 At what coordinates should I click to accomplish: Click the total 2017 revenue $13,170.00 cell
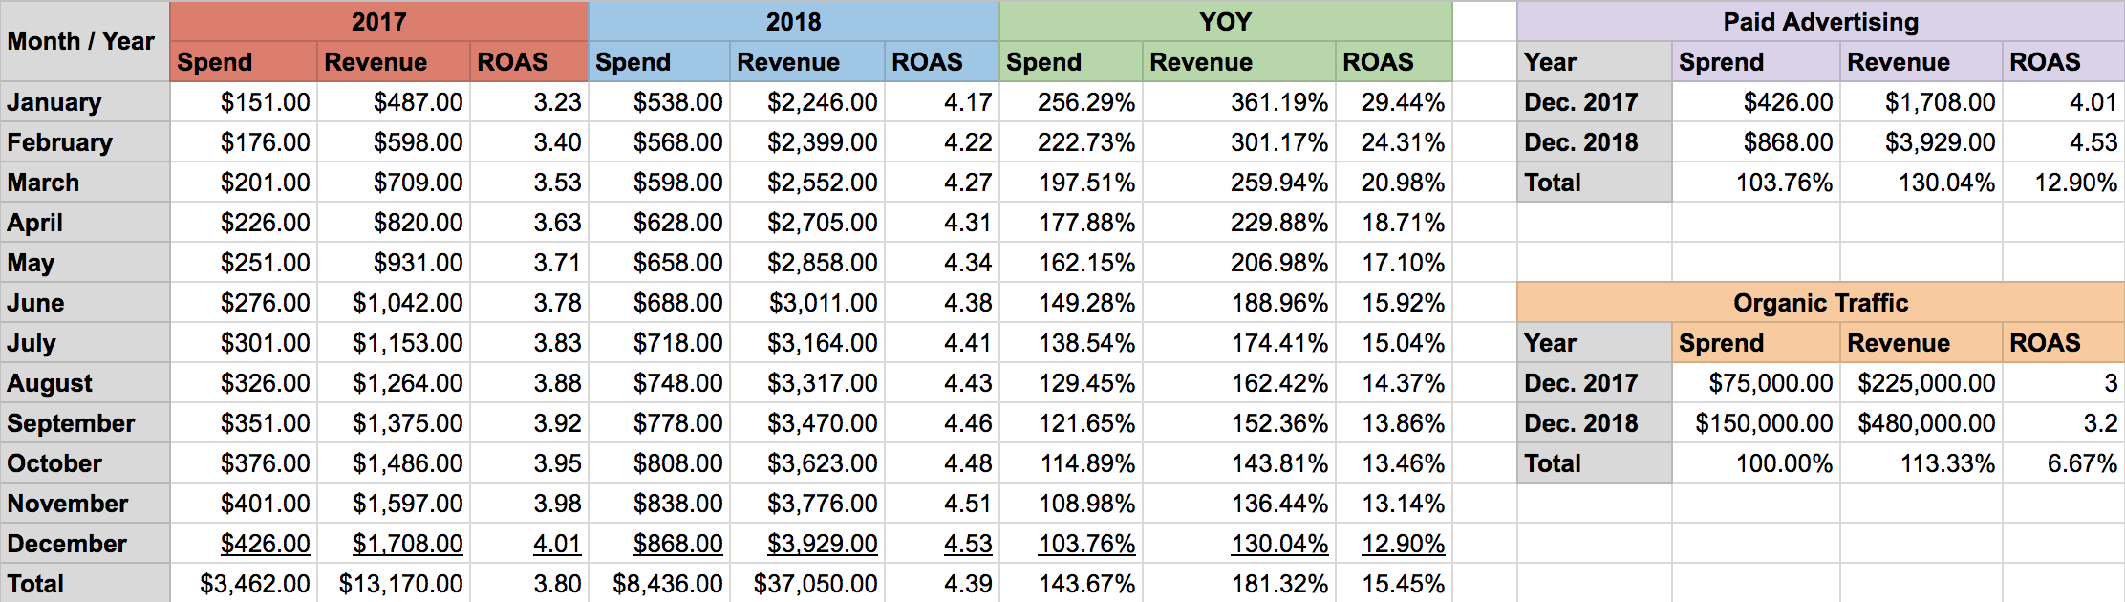(400, 584)
